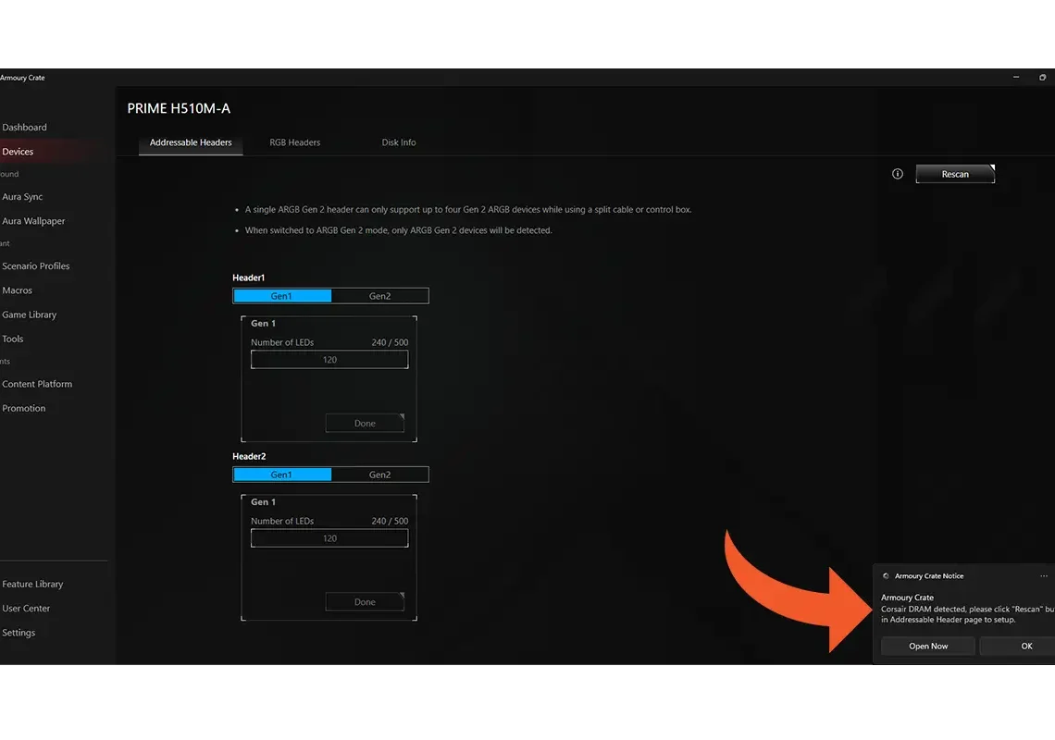Select Gen1 for Header1
1055x740 pixels.
282,296
